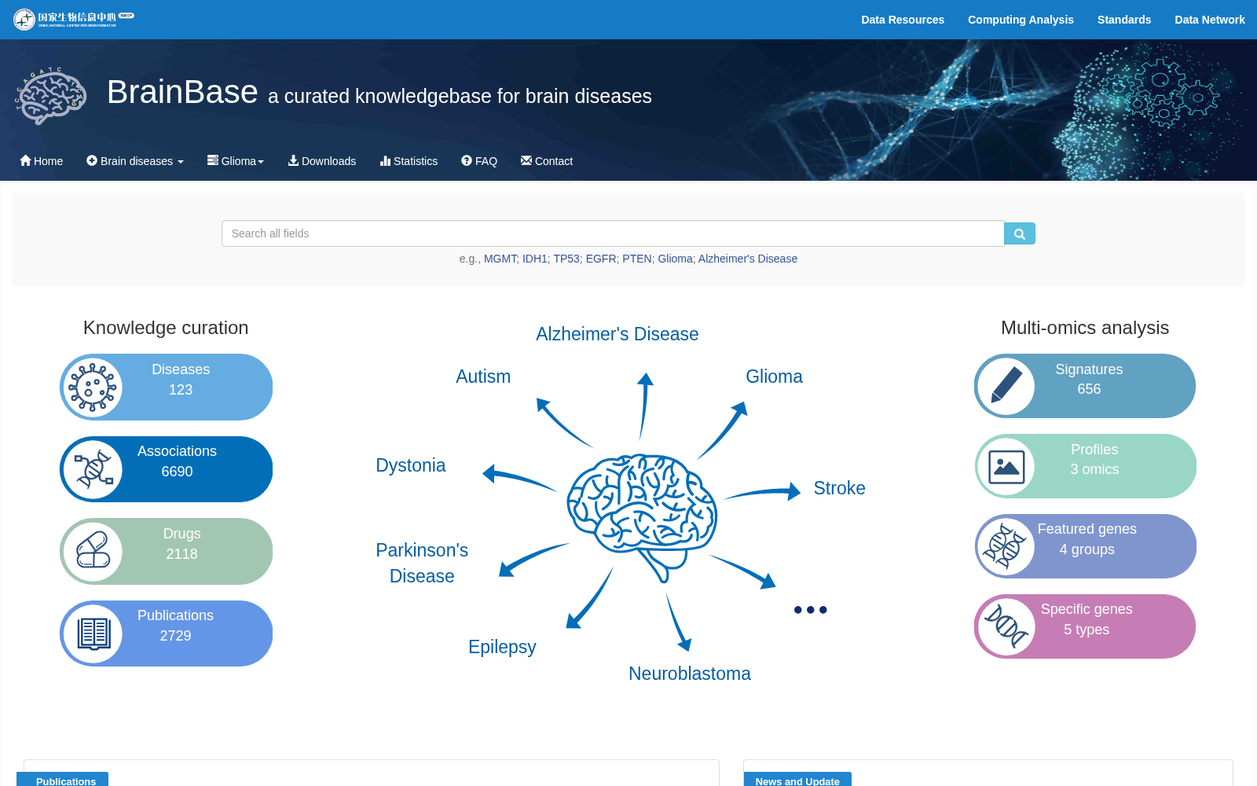Click the Profiles picture icon
Screen dimensions: 1257x786
1006,467
